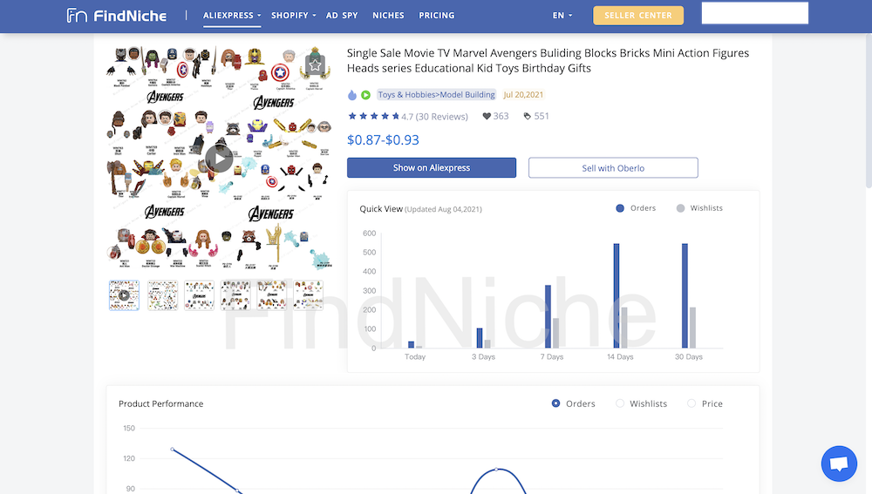Open the AD SPY menu item
Screen dimensions: 872x494
[342, 15]
